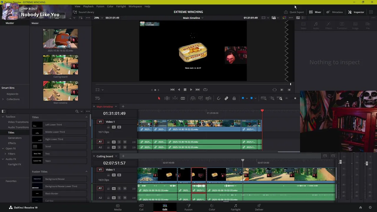Collapse the Toolbox tree

3,117
